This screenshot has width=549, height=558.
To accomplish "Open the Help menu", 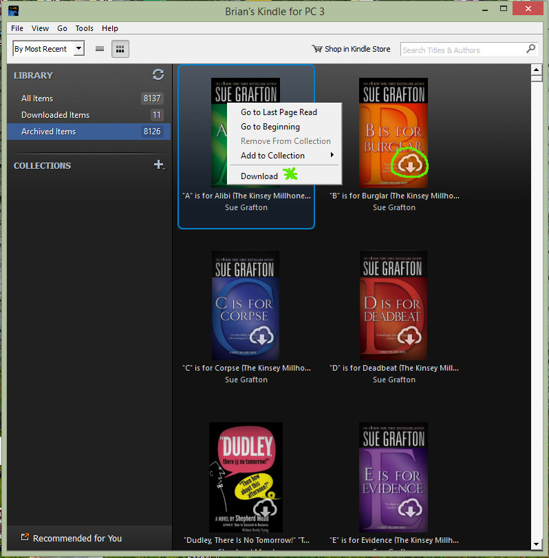I will coord(110,28).
